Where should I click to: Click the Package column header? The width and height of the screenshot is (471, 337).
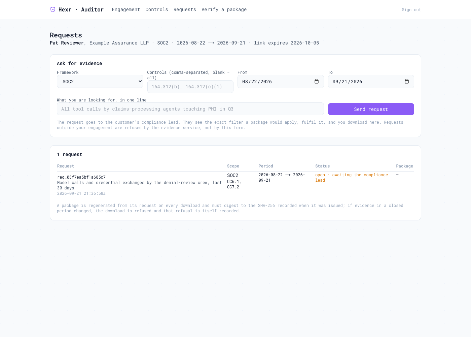404,166
